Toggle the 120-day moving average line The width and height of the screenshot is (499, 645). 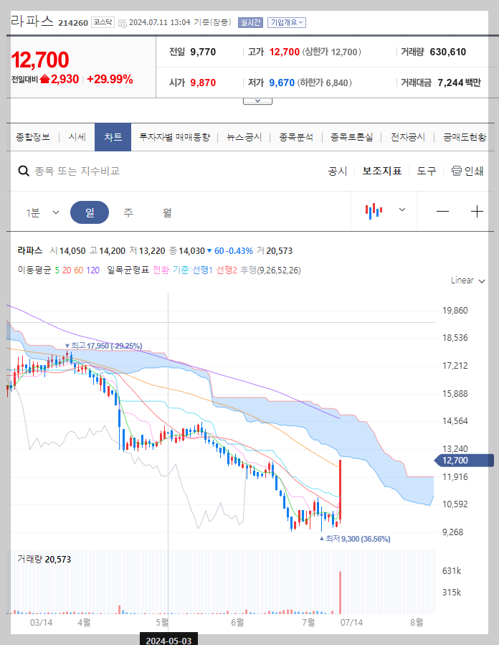pos(91,268)
